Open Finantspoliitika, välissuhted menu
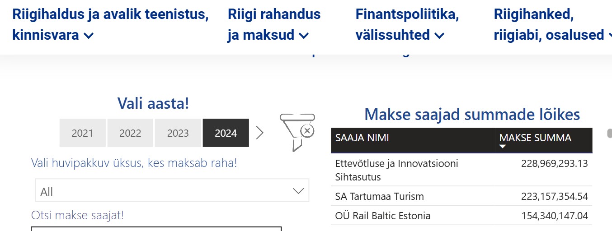 coord(407,24)
